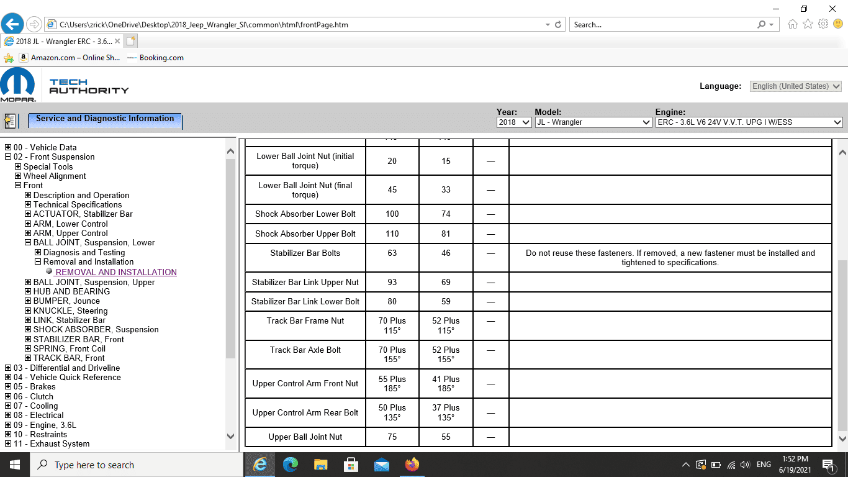848x477 pixels.
Task: Select 09 - Engine, 3.6L tree item
Action: (x=45, y=425)
